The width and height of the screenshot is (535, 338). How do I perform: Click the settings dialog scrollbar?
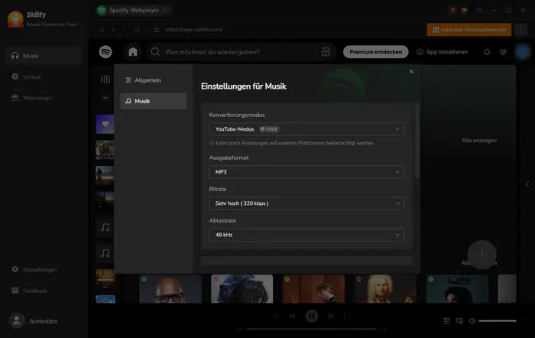[x=417, y=140]
